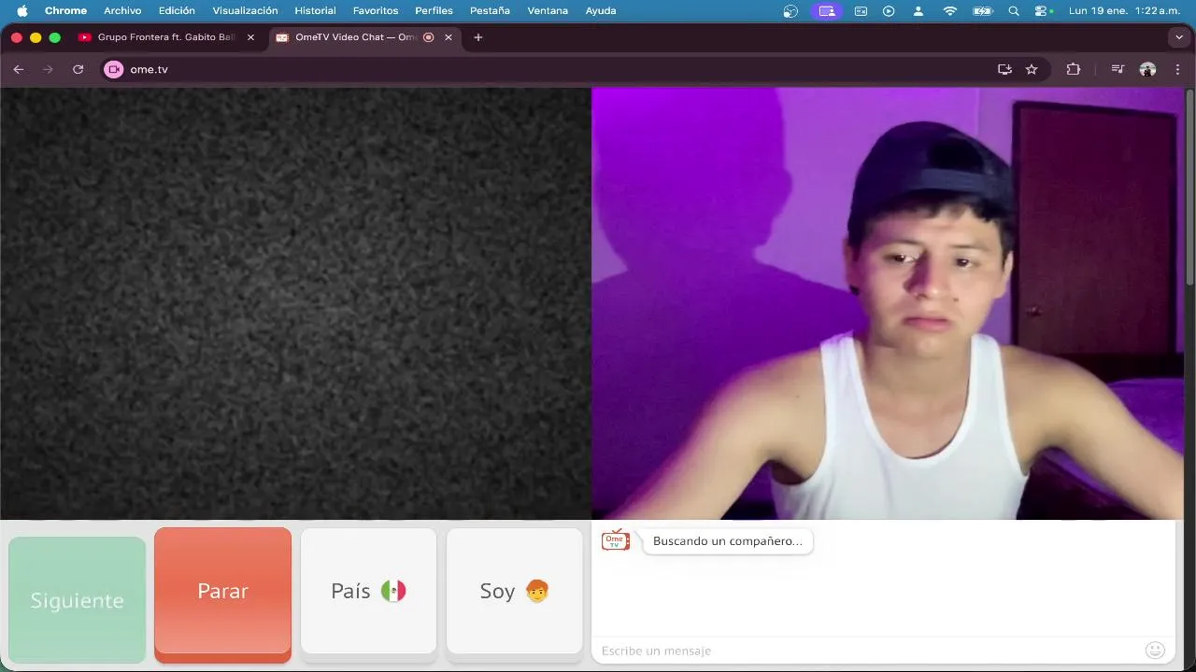
Task: Click the first round menu bar status icon
Action: click(791, 10)
